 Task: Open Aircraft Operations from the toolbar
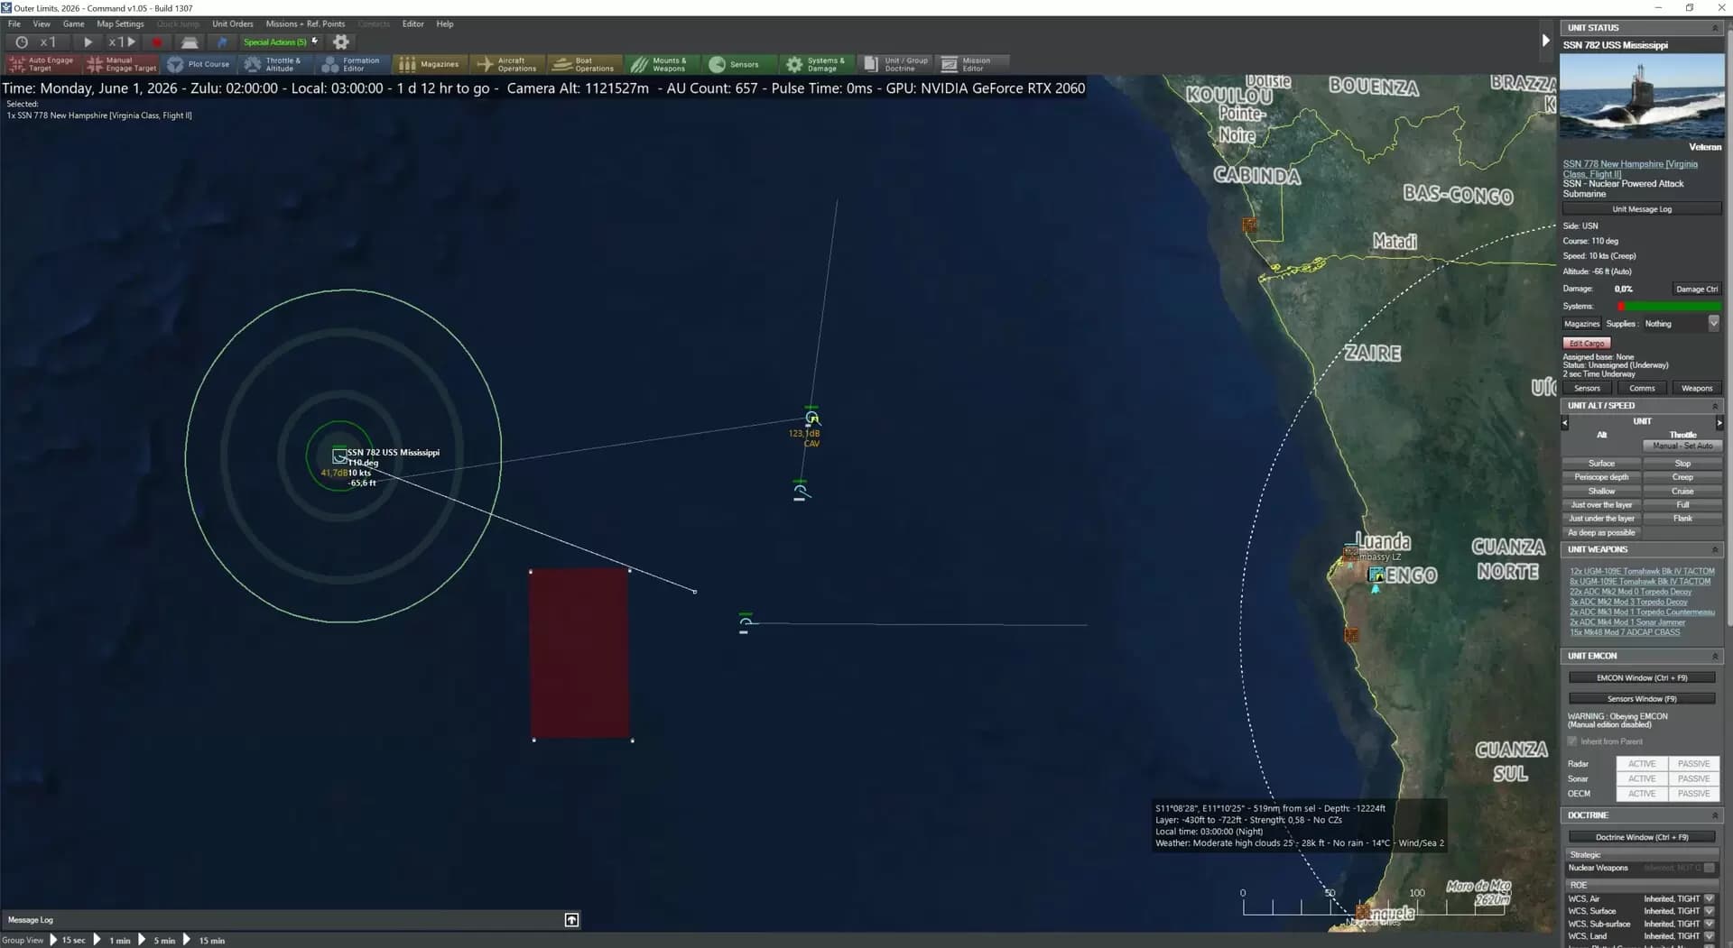(x=507, y=64)
